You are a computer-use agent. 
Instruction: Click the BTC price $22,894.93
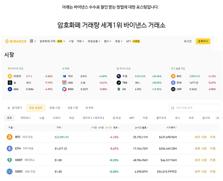(62, 137)
